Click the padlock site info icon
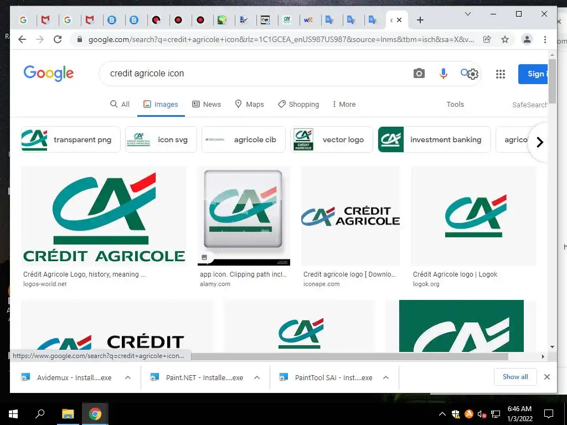 pyautogui.click(x=80, y=39)
